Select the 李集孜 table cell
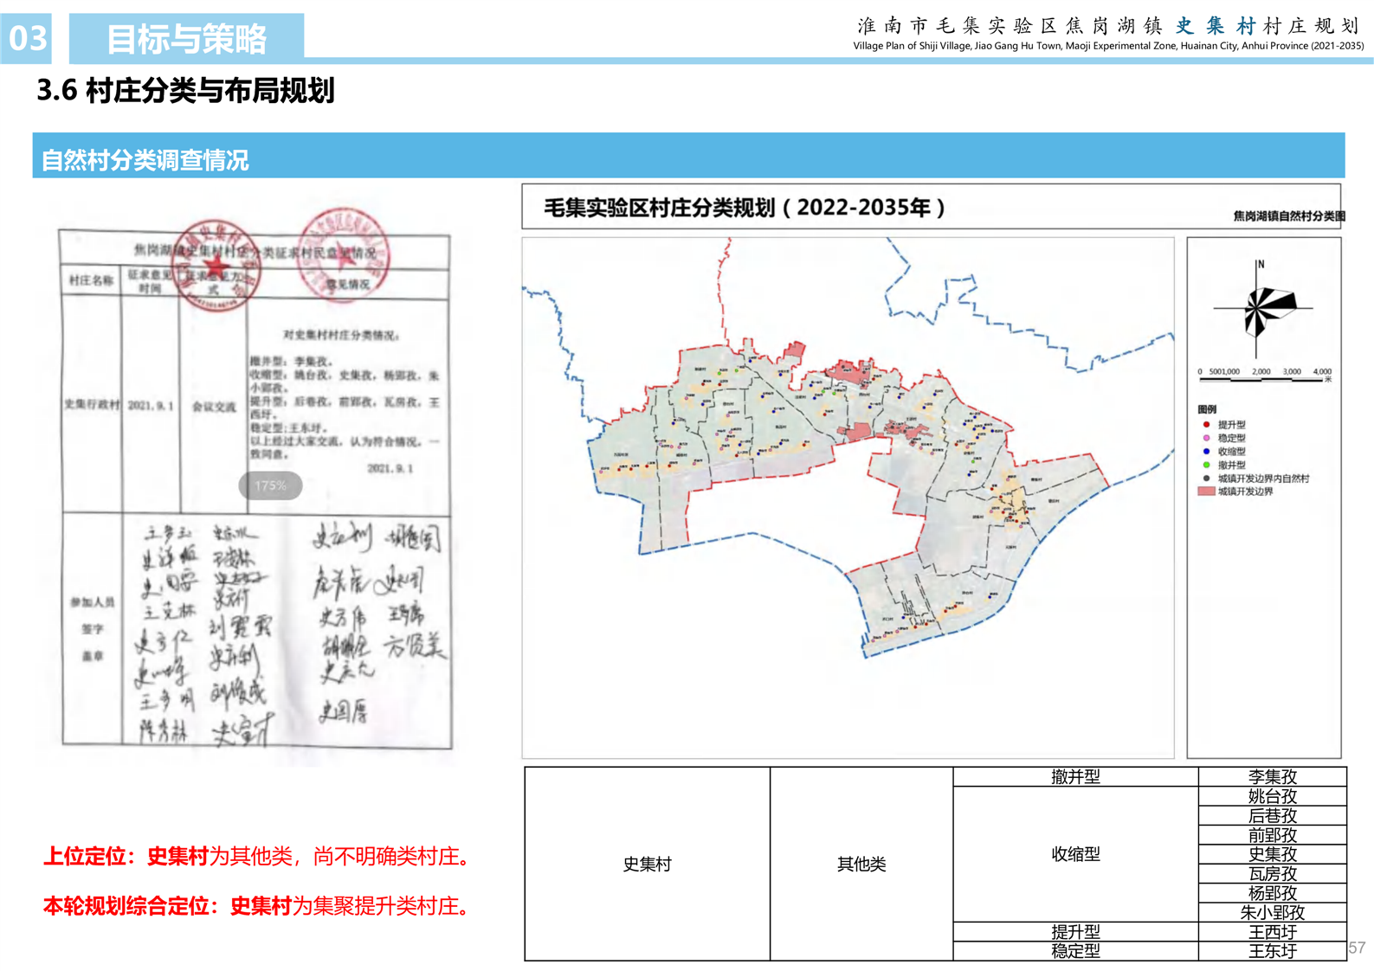The width and height of the screenshot is (1374, 971). (x=1272, y=777)
